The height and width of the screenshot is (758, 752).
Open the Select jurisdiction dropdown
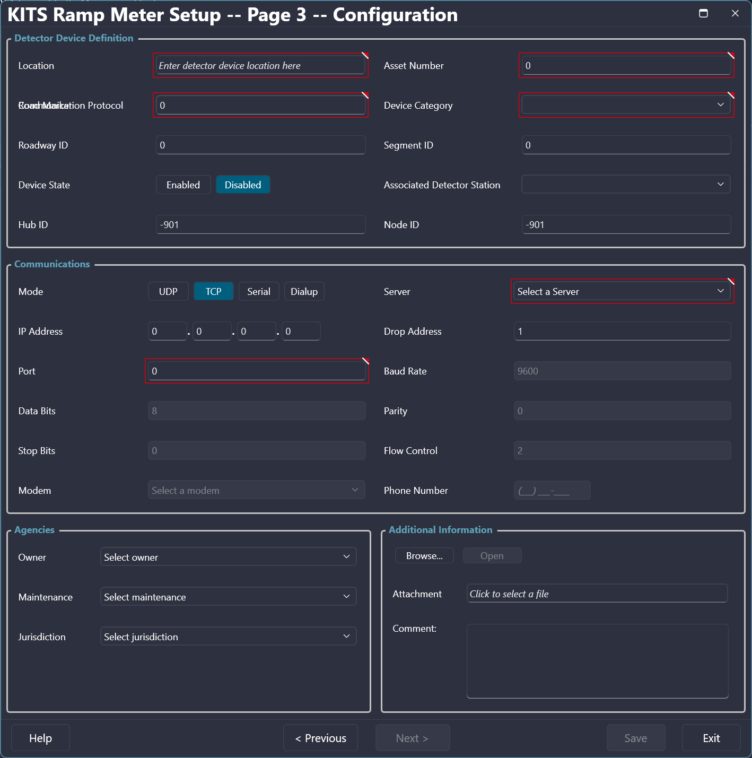click(228, 637)
